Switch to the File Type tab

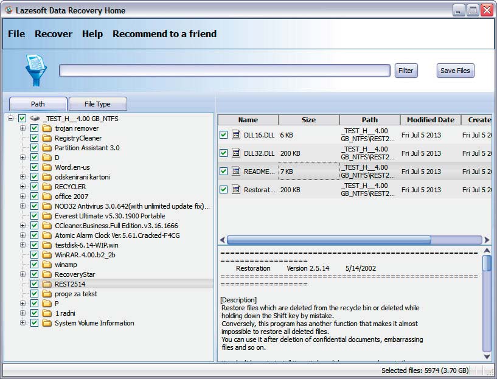97,104
